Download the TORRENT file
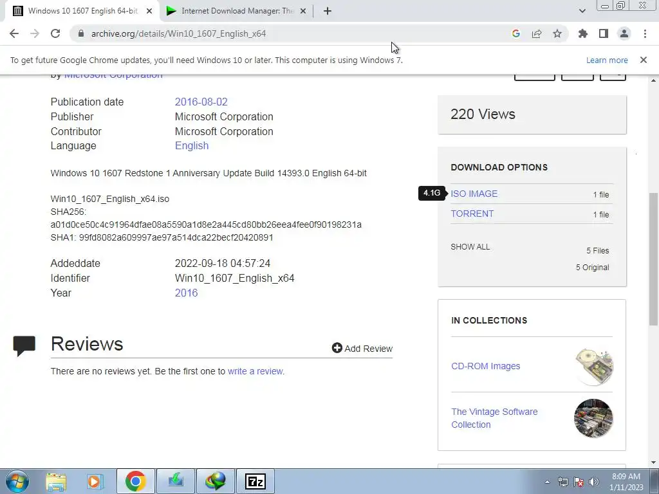659x494 pixels. click(472, 214)
